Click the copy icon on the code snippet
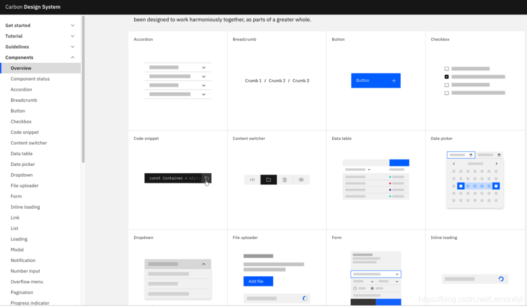The image size is (527, 308). [207, 178]
